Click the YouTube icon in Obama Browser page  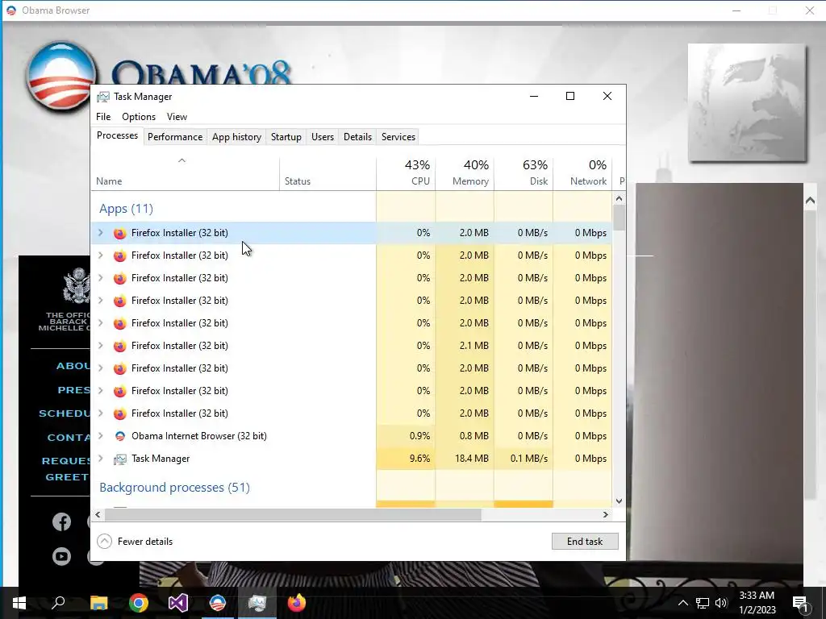click(x=61, y=556)
